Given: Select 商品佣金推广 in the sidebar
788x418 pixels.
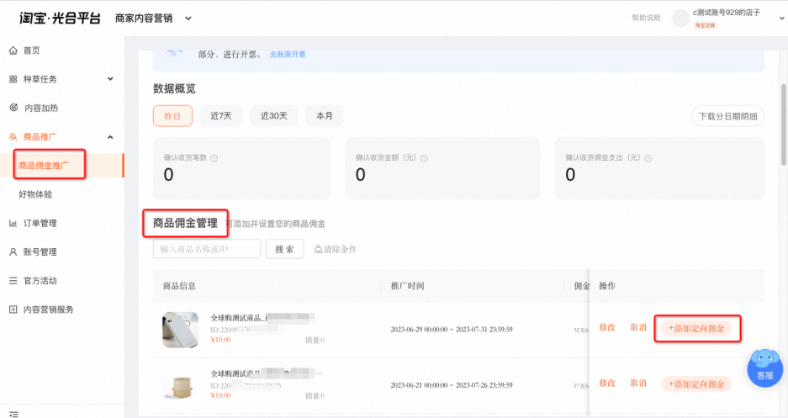Looking at the screenshot, I should [x=44, y=166].
